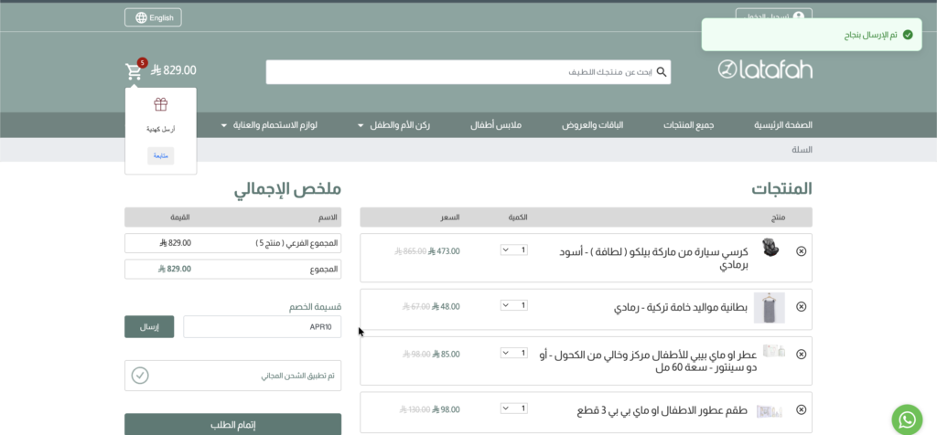Remove the طقم عطور الاطفال product
The height and width of the screenshot is (435, 937).
point(802,410)
